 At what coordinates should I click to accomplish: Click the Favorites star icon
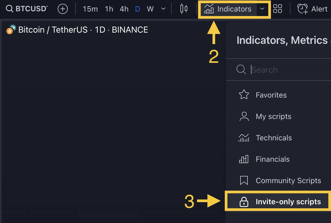[244, 95]
